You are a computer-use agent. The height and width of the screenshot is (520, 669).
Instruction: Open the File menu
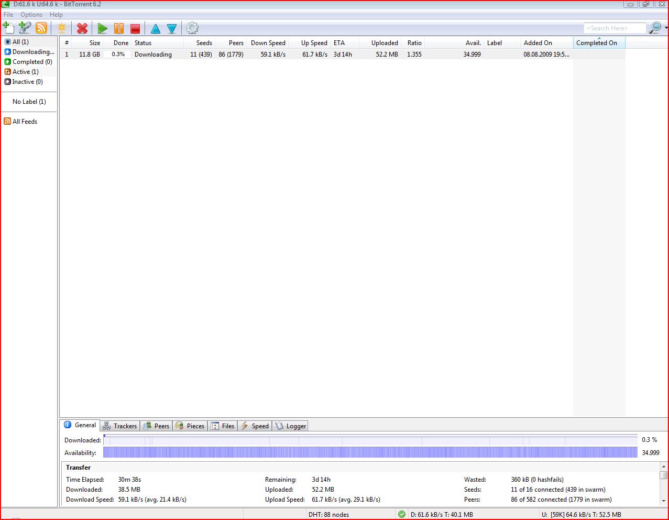(x=8, y=15)
